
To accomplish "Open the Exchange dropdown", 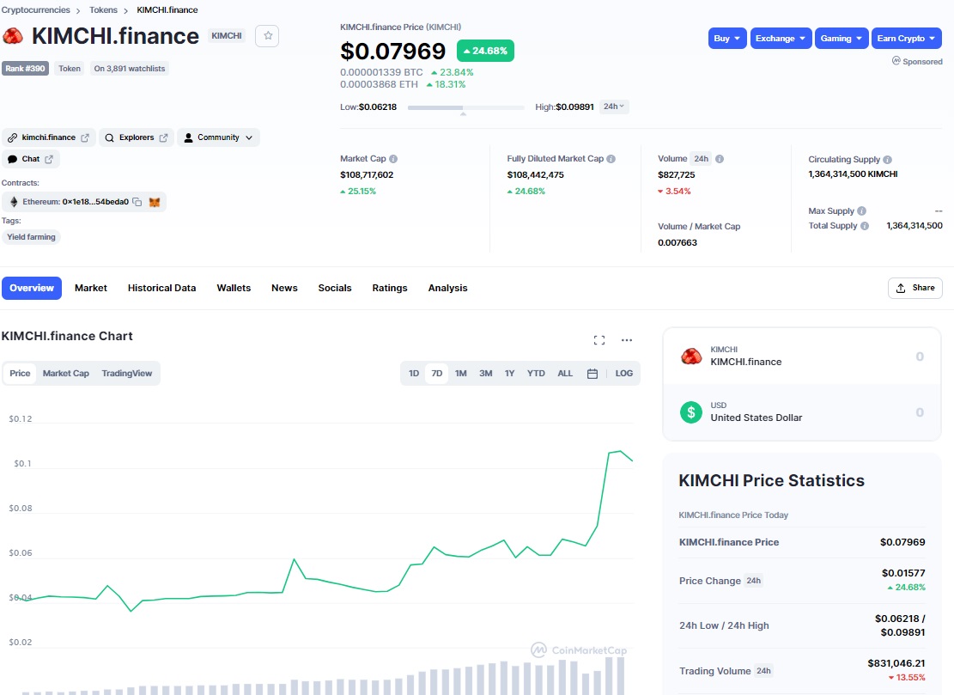I will (781, 39).
